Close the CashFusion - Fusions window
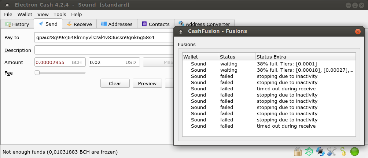Viewport: 368px width, 158px height. (358, 31)
